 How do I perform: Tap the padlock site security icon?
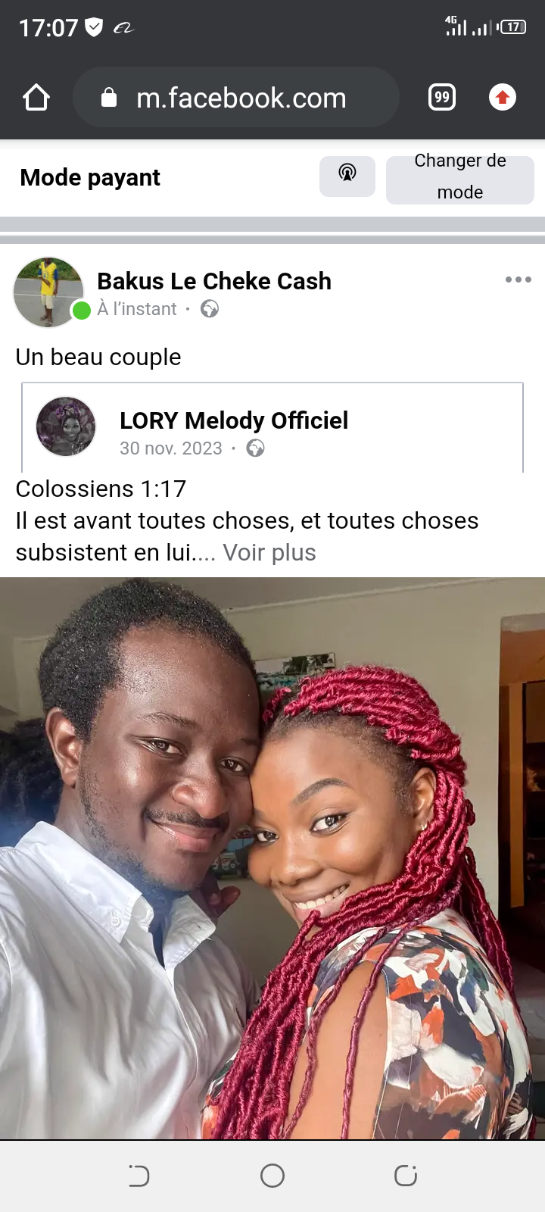[x=109, y=98]
